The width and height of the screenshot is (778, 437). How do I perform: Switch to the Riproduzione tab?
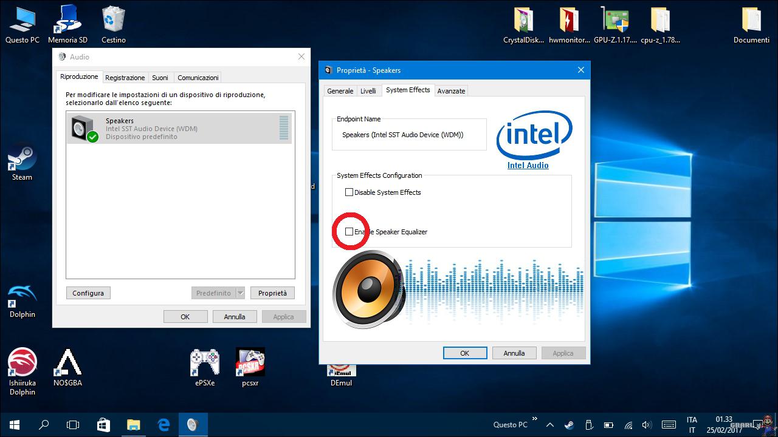(x=79, y=76)
